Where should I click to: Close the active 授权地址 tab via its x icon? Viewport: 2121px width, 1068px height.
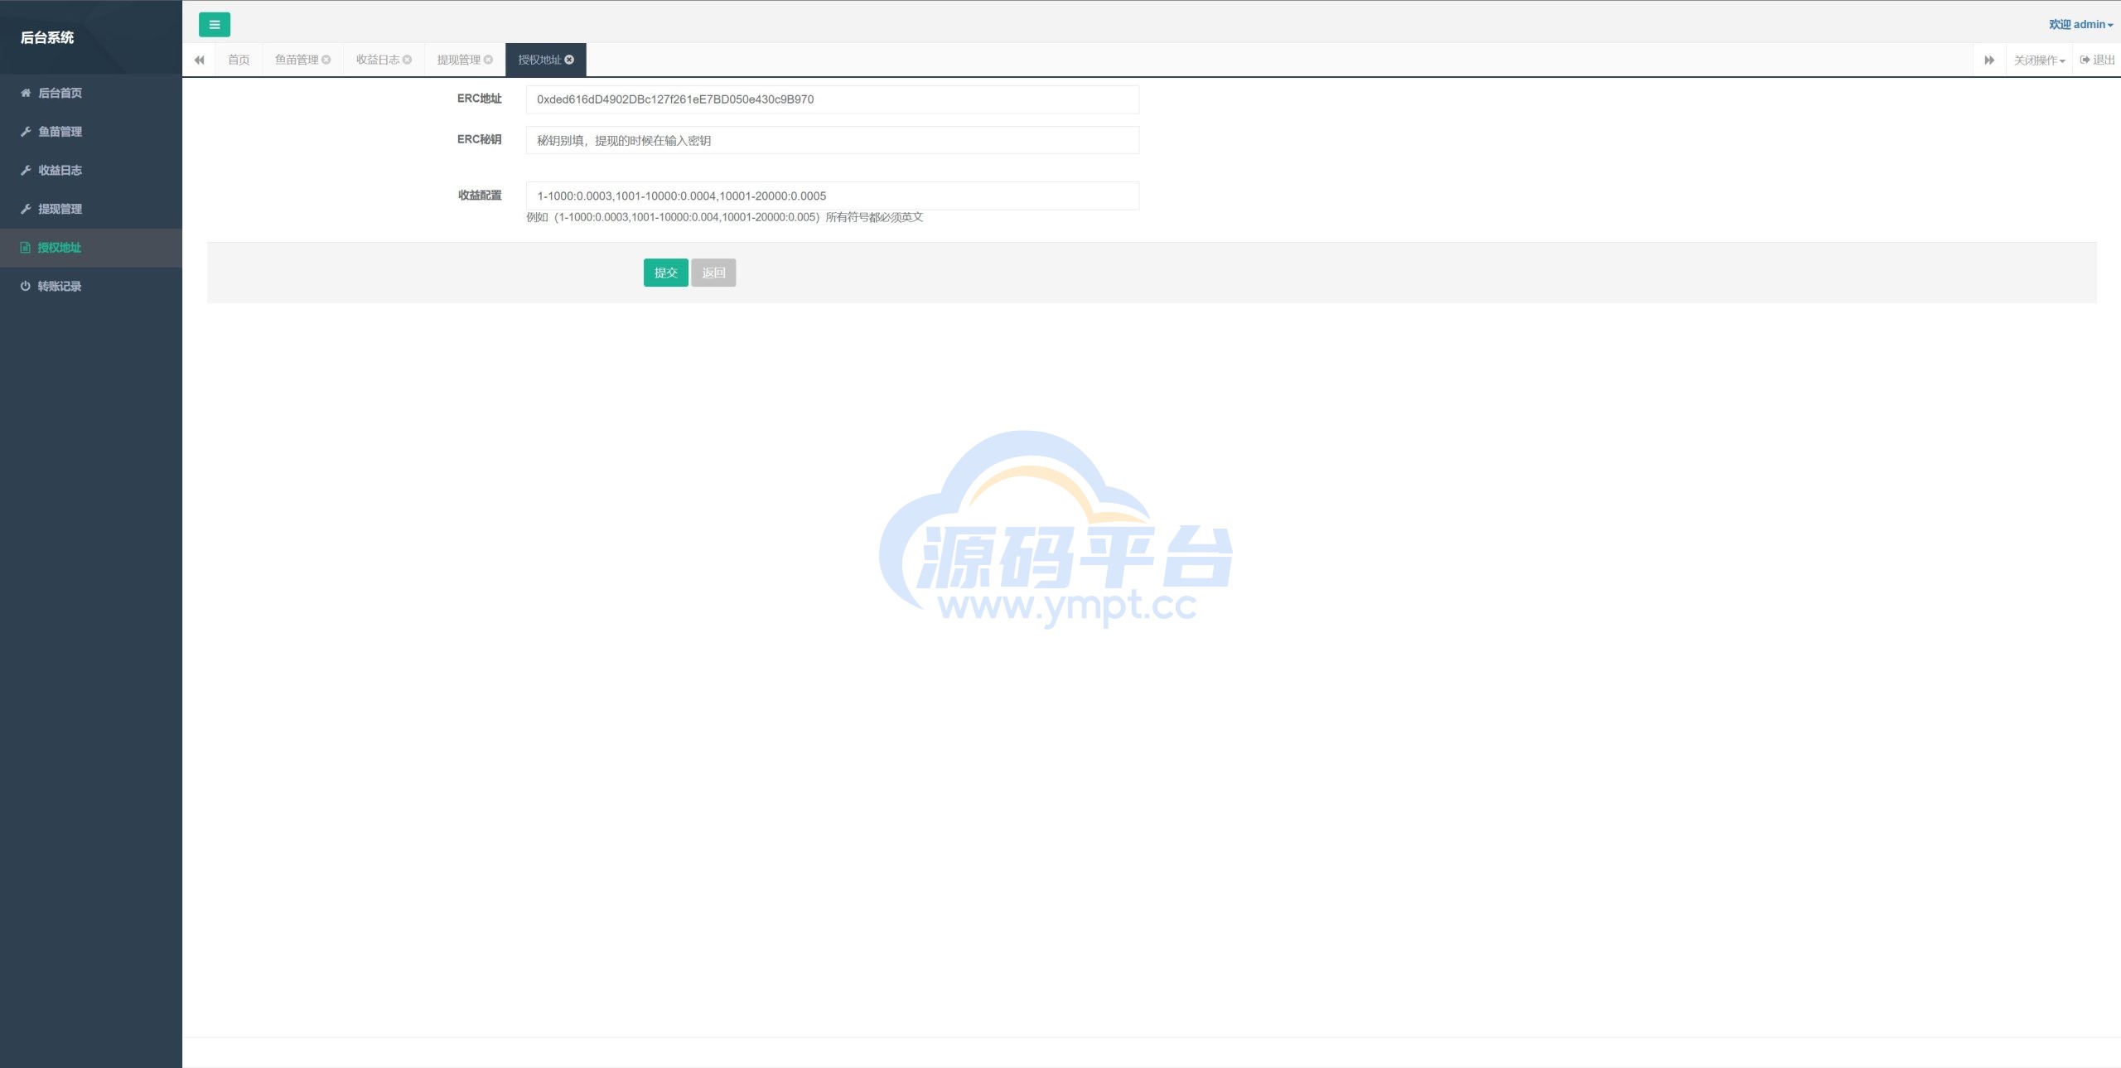(569, 60)
